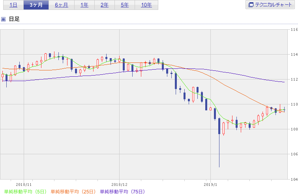Select the 3ヶ月 period tab

click(36, 5)
